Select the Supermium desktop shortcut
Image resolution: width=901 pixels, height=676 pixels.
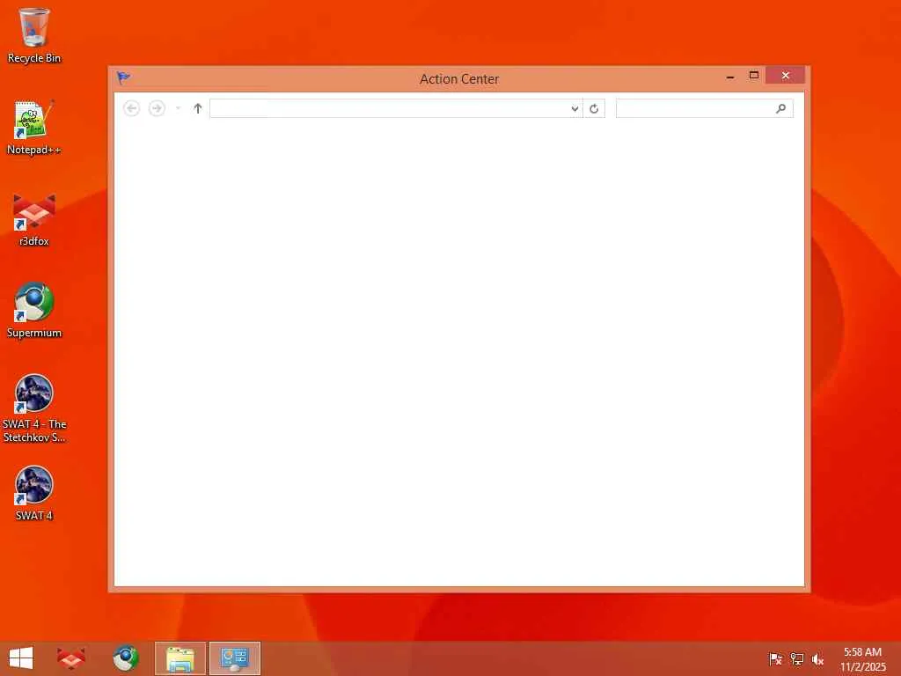[x=34, y=311]
